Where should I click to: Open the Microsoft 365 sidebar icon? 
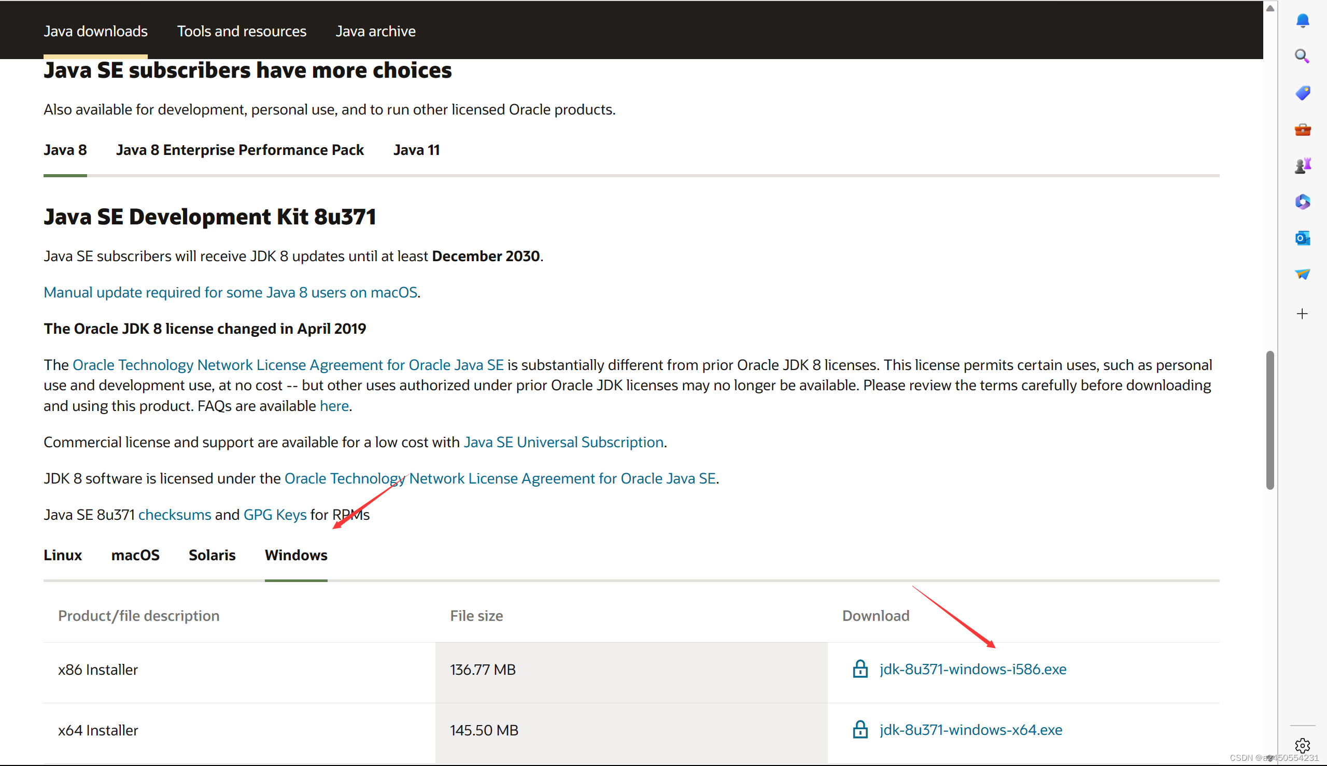click(x=1302, y=202)
